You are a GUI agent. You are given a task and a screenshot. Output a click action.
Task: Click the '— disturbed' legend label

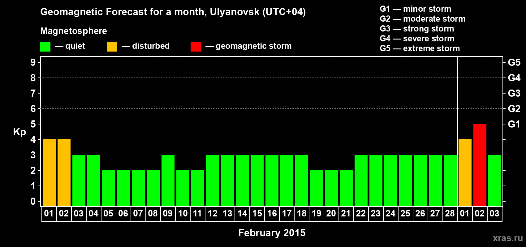click(146, 46)
